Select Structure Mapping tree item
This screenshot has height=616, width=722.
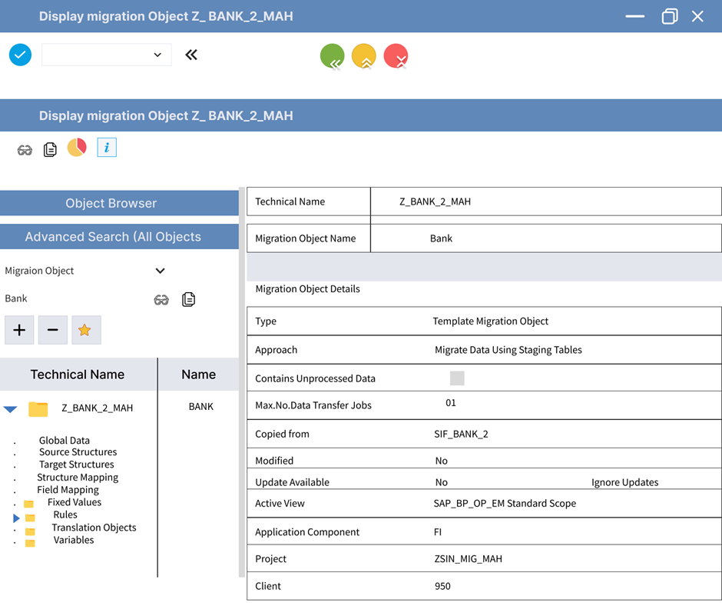click(x=78, y=478)
